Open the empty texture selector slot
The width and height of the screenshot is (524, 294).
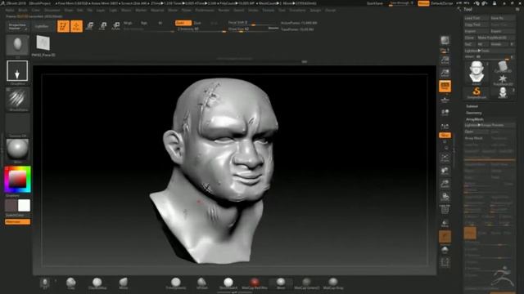[17, 124]
